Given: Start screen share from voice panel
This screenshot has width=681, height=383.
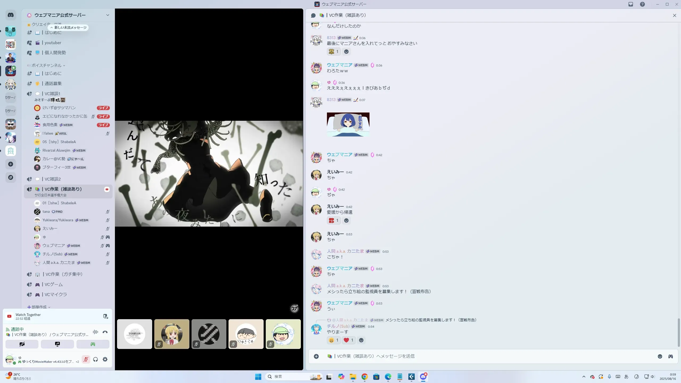Looking at the screenshot, I should tap(57, 344).
